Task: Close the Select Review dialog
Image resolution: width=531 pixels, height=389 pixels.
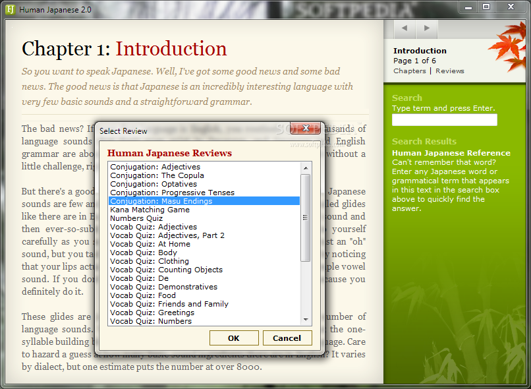Action: pos(306,128)
